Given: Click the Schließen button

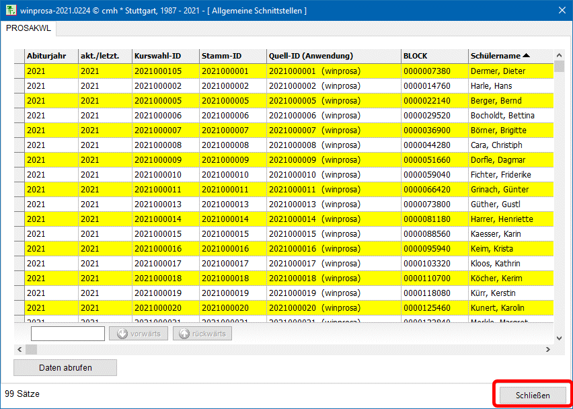Looking at the screenshot, I should [533, 396].
